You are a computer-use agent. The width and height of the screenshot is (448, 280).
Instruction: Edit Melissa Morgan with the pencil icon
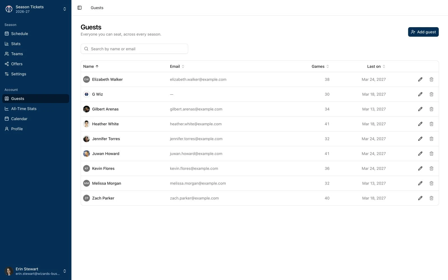[420, 183]
